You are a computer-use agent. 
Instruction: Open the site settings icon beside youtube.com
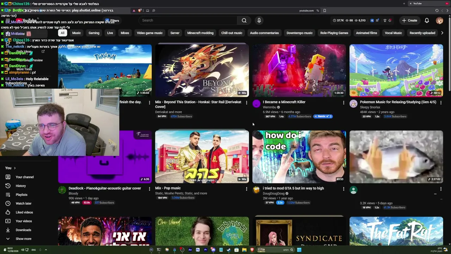click(318, 11)
